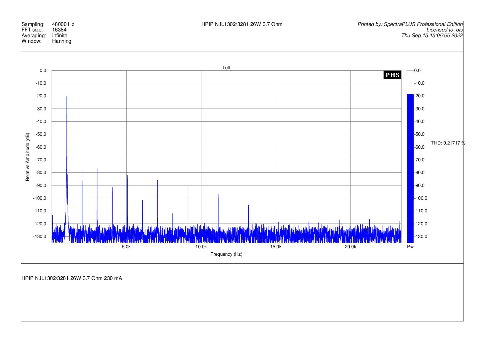Click the blue Pwr level bar
Screen dimensions: 484x342
pyautogui.click(x=410, y=169)
